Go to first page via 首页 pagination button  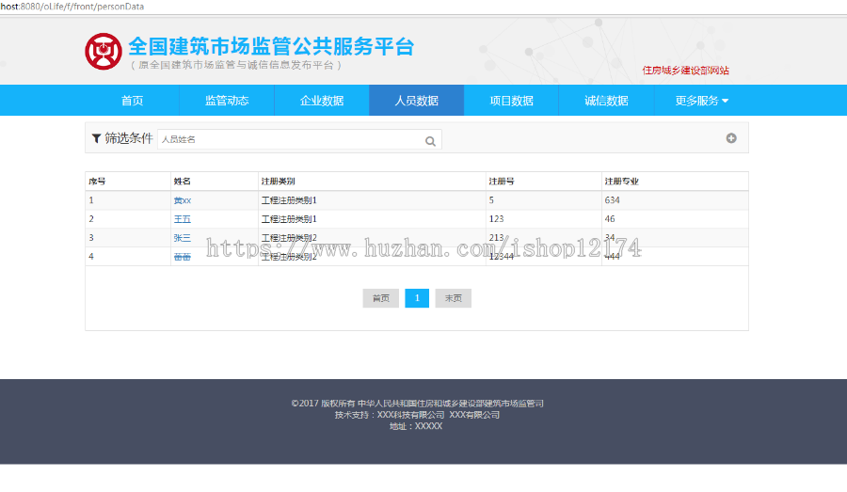tap(381, 298)
